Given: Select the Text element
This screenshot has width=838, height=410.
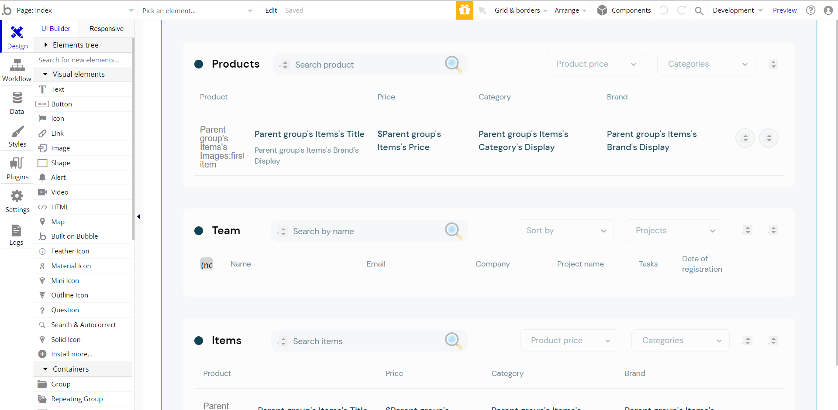Looking at the screenshot, I should click(83, 89).
